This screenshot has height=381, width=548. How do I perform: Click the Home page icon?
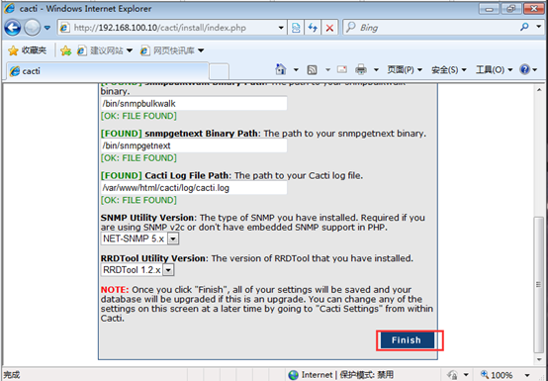tap(281, 69)
